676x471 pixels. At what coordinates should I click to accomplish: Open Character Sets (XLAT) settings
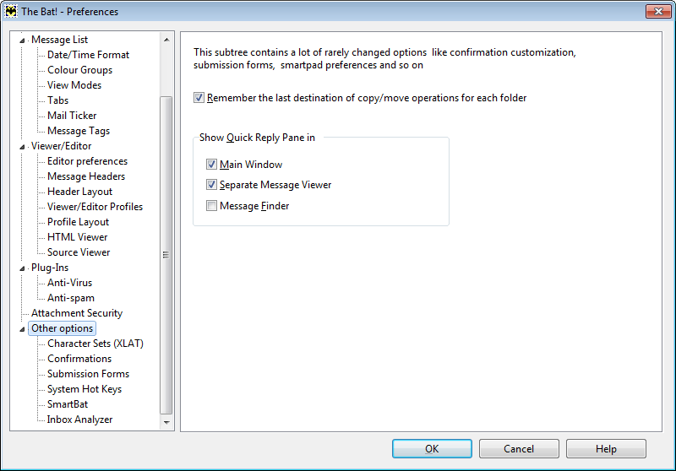click(95, 344)
